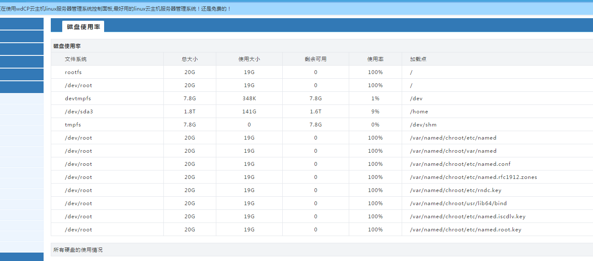Click the 文件系统 column header
Image resolution: width=593 pixels, height=261 pixels.
pyautogui.click(x=76, y=59)
